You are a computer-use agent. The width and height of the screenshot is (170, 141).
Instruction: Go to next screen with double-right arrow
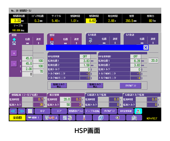click(21, 111)
